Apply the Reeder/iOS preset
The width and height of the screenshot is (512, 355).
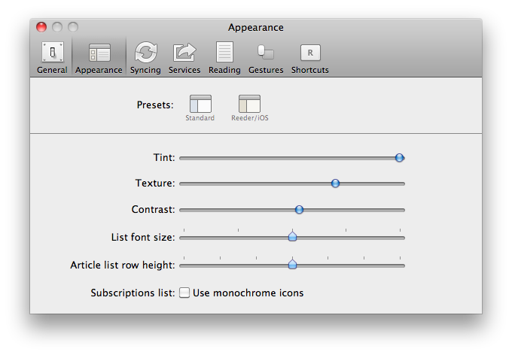point(249,108)
